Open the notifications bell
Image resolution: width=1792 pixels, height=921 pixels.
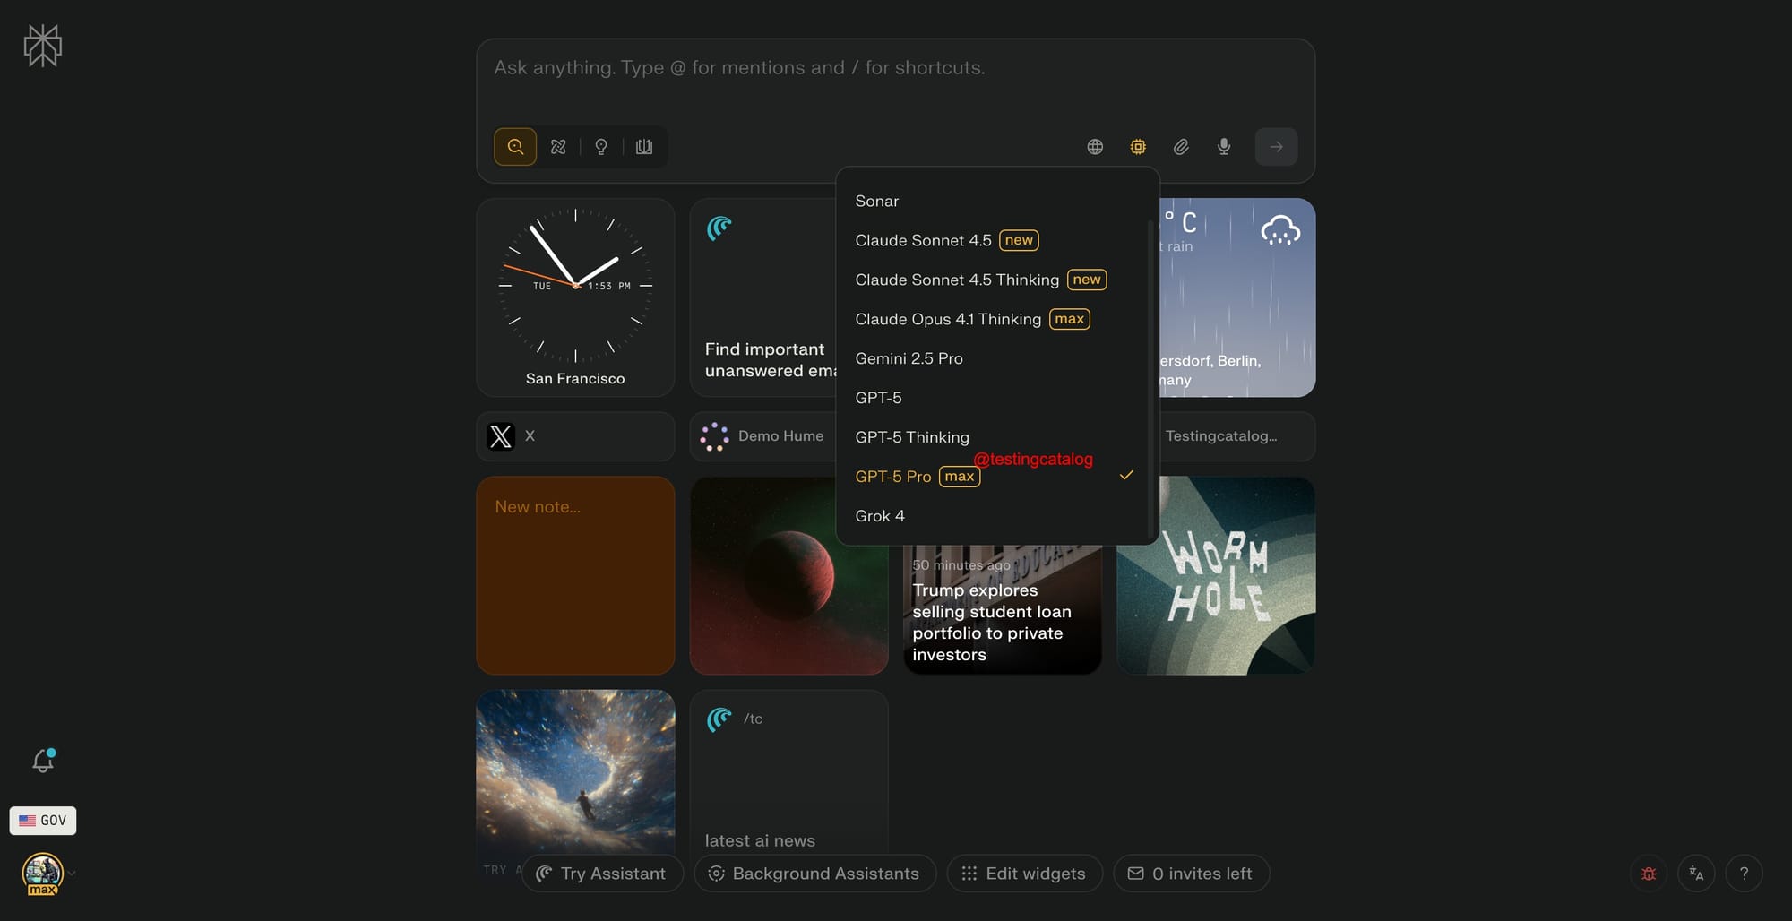[42, 761]
